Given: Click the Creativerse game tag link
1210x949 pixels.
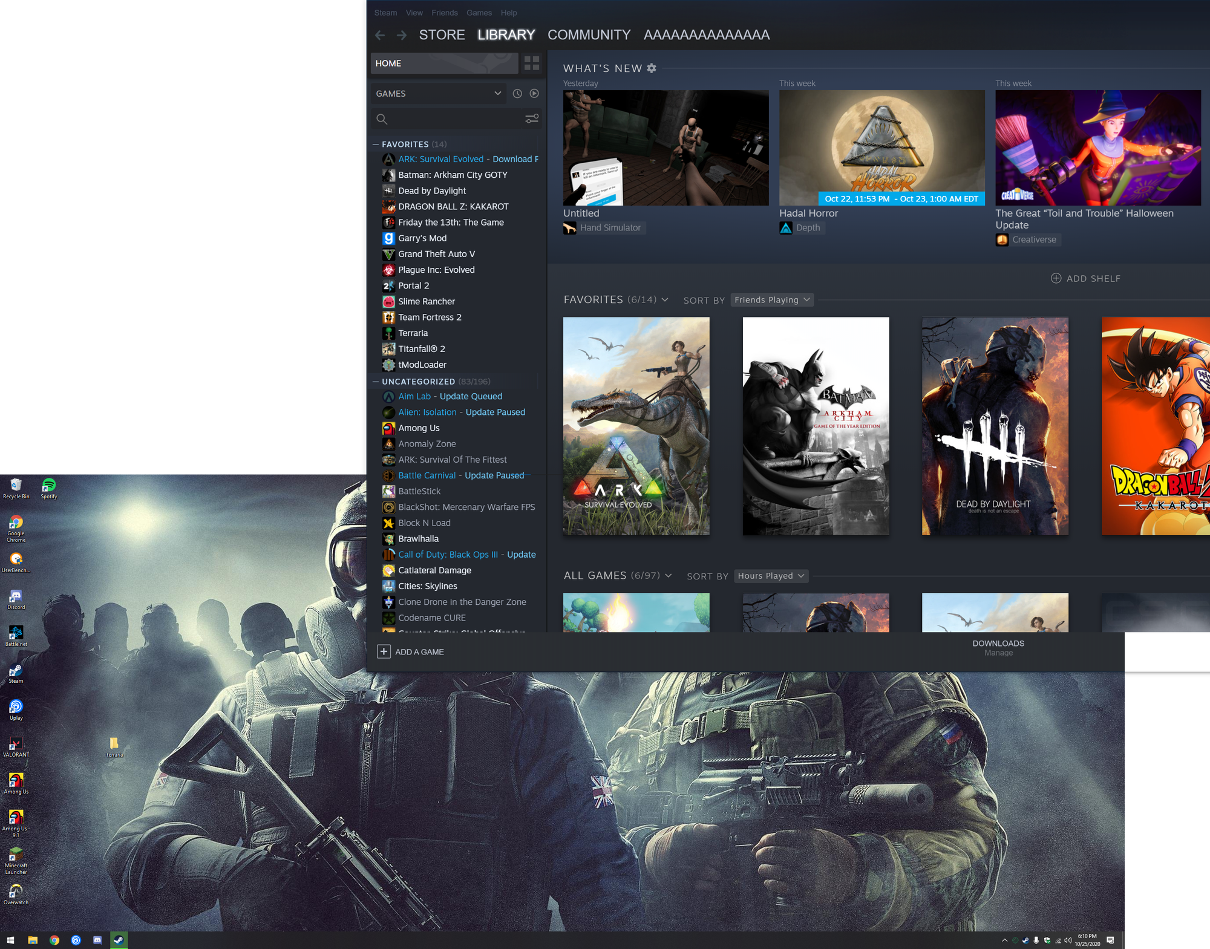Looking at the screenshot, I should 1028,240.
